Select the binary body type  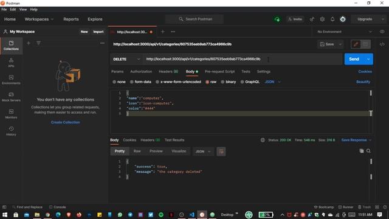229,82
